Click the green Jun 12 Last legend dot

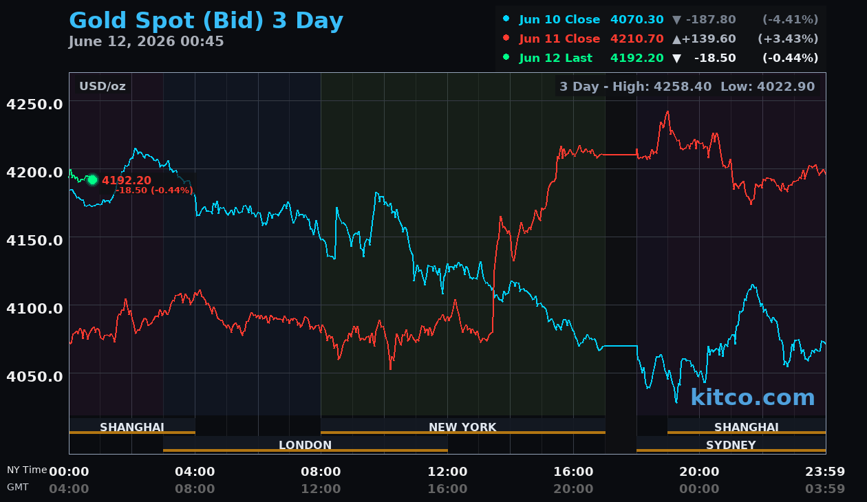(x=506, y=58)
